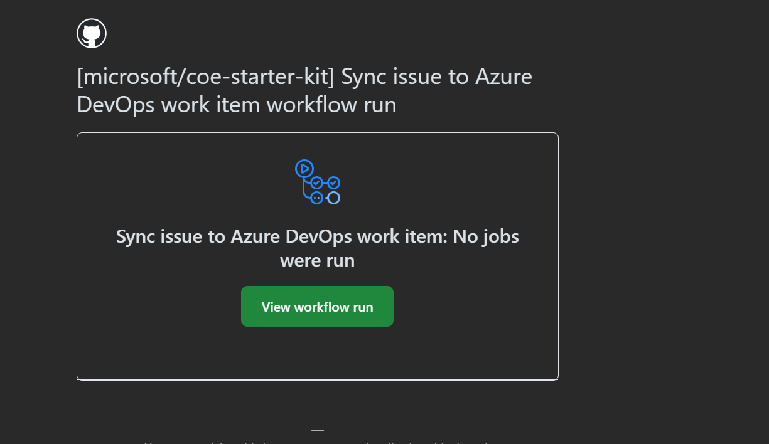
Task: Select the play-circle node in workflow icon
Action: pos(304,168)
